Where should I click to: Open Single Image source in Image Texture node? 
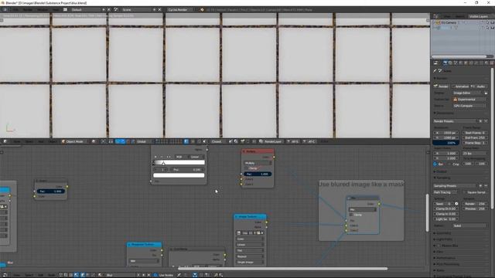[x=250, y=262]
